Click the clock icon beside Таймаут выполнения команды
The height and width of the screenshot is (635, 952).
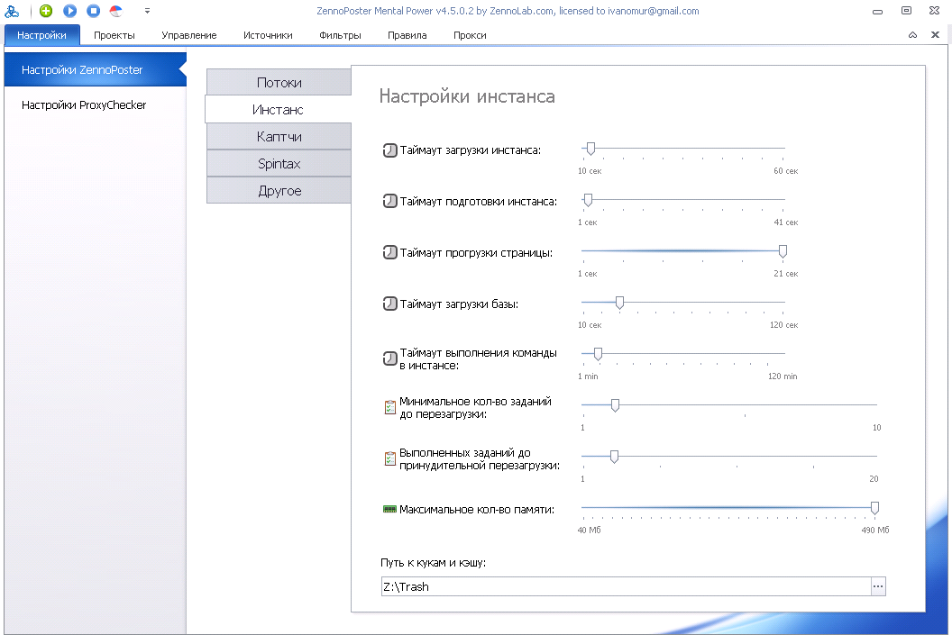point(389,359)
